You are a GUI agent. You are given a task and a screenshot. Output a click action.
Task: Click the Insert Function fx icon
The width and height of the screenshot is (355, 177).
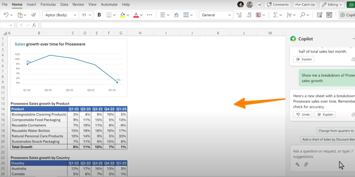(x=34, y=25)
